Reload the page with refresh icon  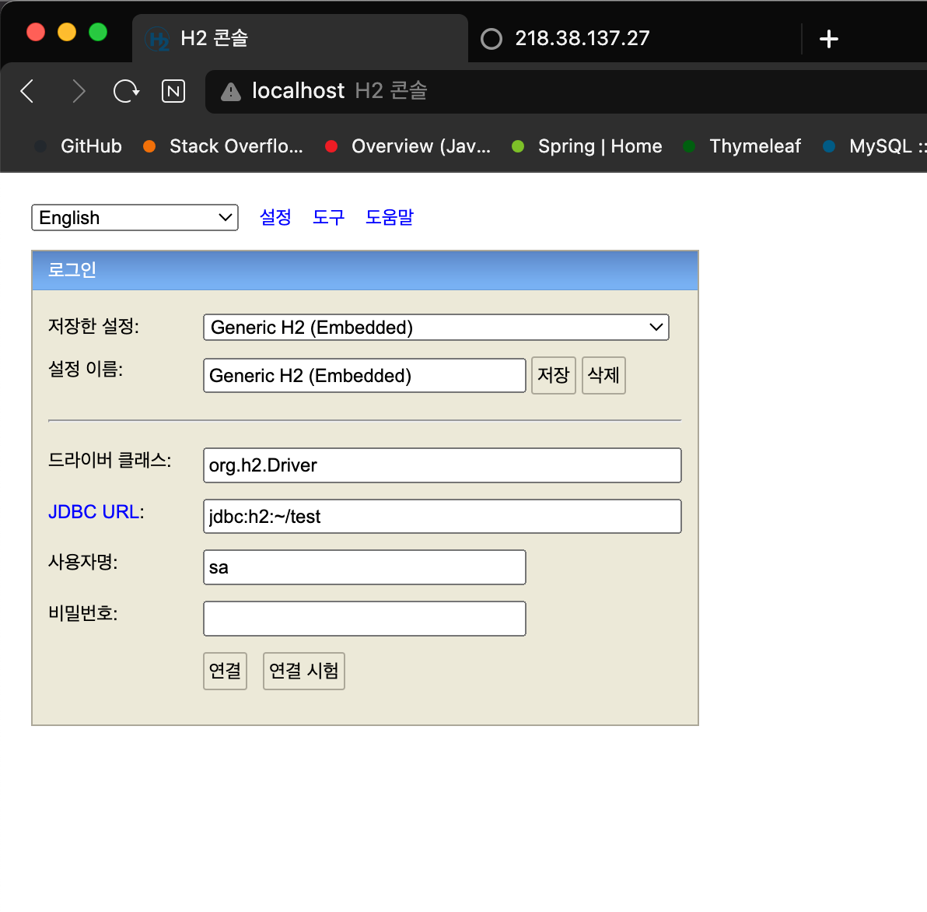126,91
